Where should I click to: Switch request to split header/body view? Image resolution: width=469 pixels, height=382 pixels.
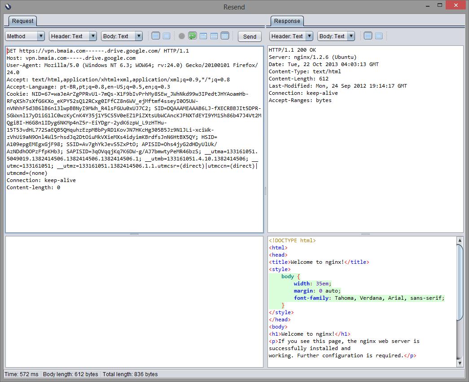click(x=156, y=36)
